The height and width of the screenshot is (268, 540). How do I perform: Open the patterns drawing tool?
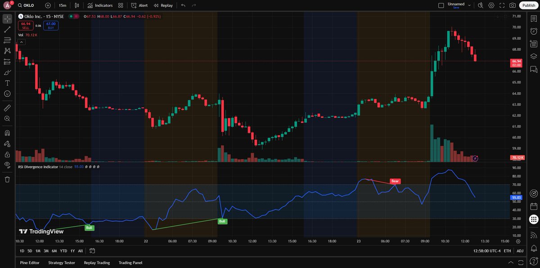click(x=7, y=51)
